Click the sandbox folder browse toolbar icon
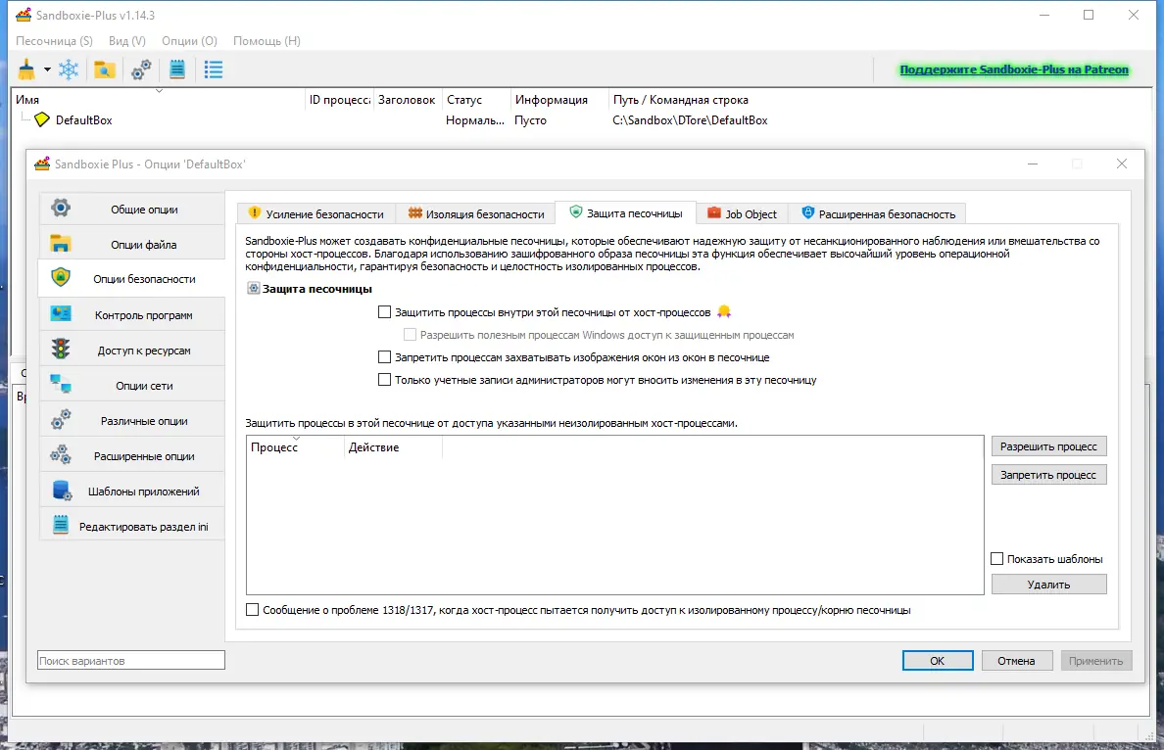The height and width of the screenshot is (750, 1164). (x=105, y=70)
